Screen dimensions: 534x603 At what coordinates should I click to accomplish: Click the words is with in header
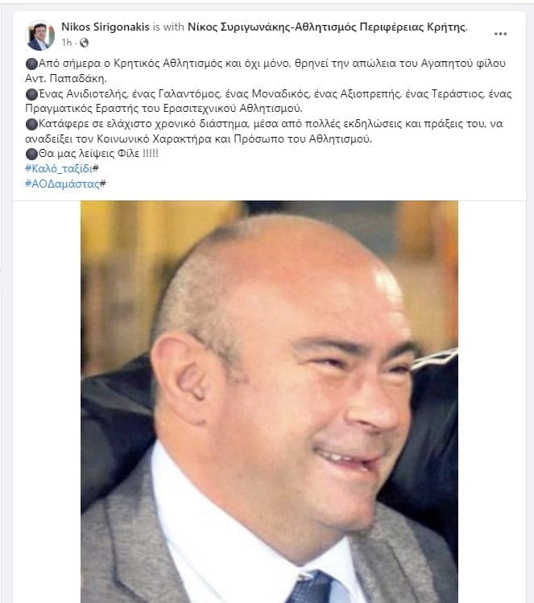point(168,27)
